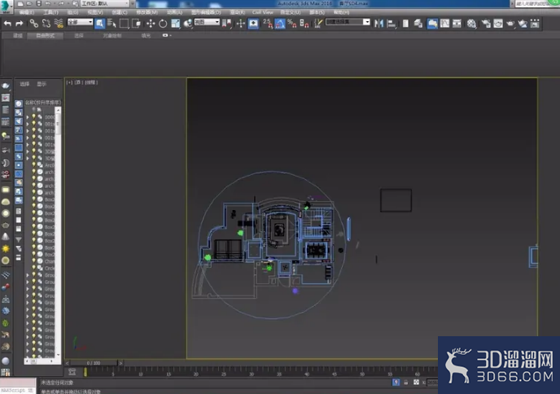
Task: Open the Curve Editor icon
Action: [x=444, y=24]
